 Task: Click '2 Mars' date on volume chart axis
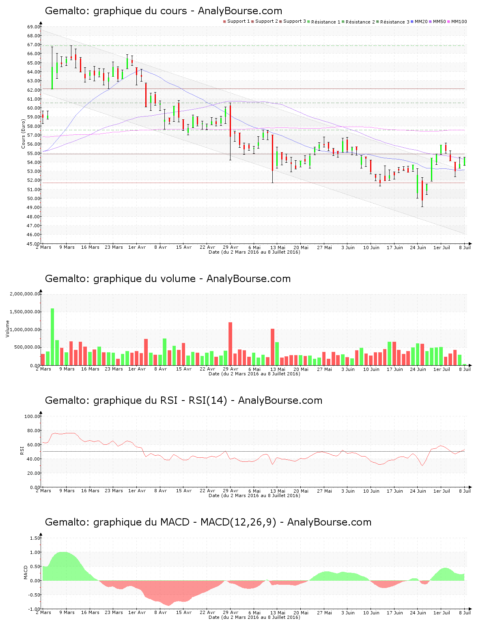(43, 369)
